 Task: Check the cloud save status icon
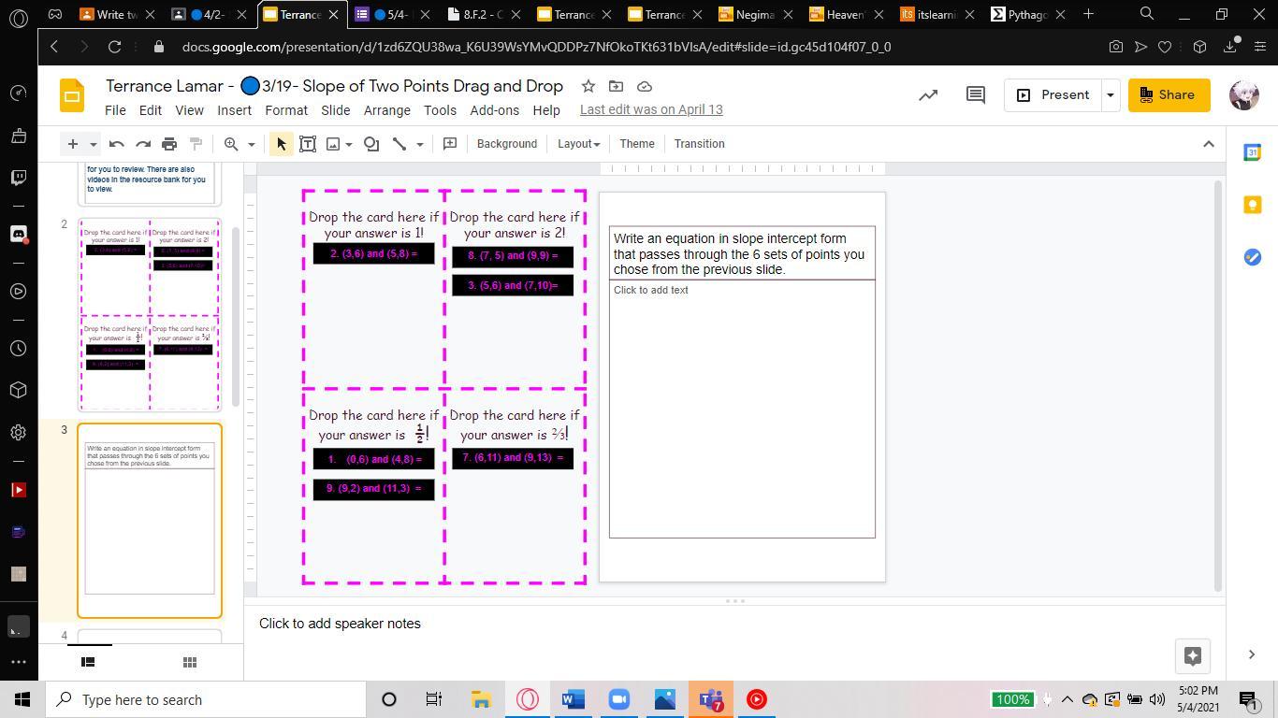coord(645,86)
